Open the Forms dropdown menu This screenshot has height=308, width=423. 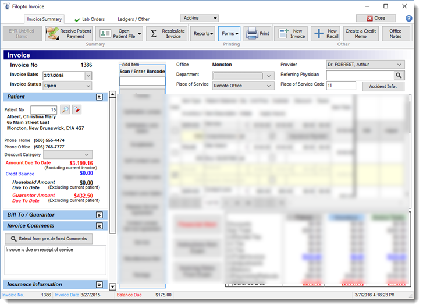[229, 34]
